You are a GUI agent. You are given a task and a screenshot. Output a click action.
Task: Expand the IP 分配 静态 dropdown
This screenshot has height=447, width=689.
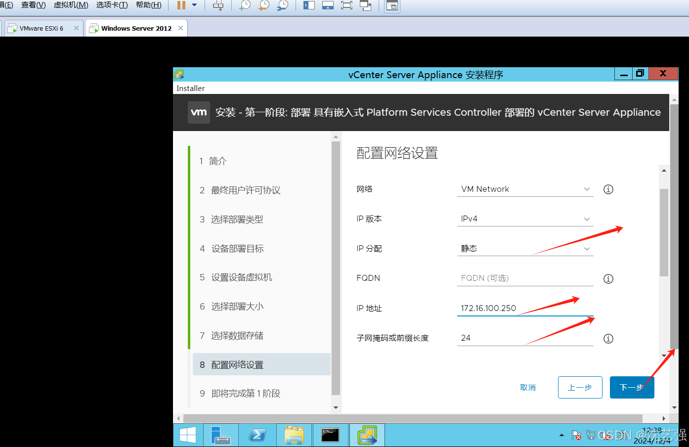coord(525,248)
